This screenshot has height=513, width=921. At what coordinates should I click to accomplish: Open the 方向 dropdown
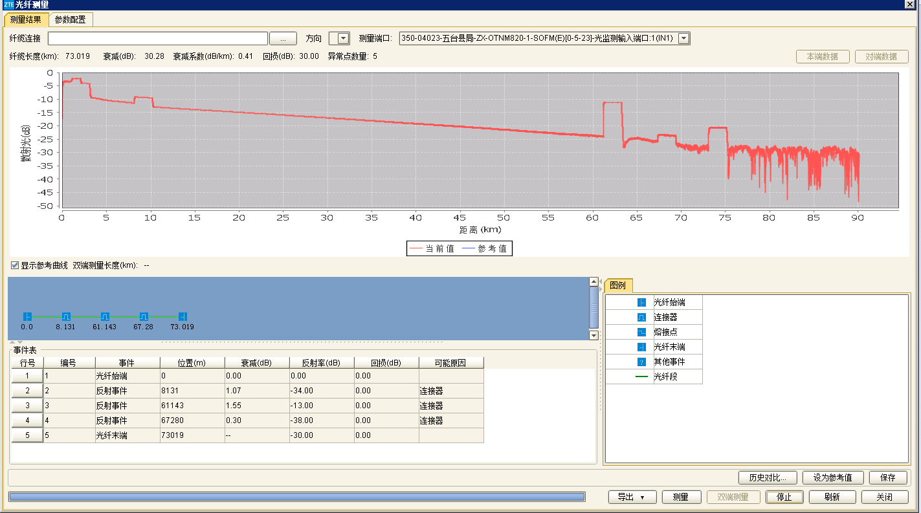344,38
